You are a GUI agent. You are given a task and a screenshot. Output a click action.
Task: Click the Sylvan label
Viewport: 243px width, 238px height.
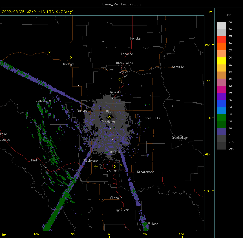coord(110,69)
